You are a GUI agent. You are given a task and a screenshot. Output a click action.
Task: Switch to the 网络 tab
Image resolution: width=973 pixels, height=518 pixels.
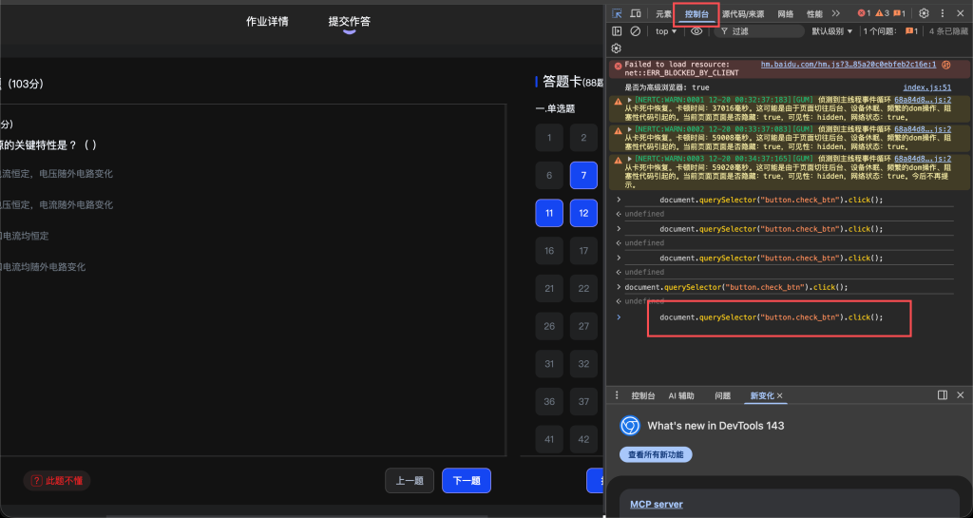tap(786, 13)
